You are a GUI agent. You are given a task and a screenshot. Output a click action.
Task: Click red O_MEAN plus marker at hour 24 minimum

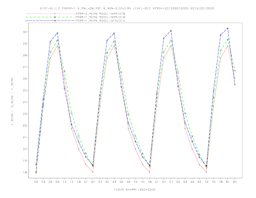coord(93,172)
